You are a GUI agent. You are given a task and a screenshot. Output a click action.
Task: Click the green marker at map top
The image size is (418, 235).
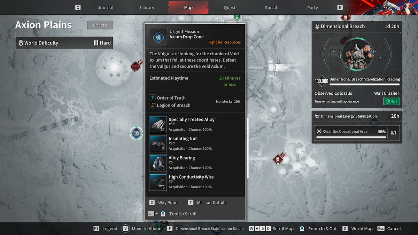pyautogui.click(x=237, y=16)
